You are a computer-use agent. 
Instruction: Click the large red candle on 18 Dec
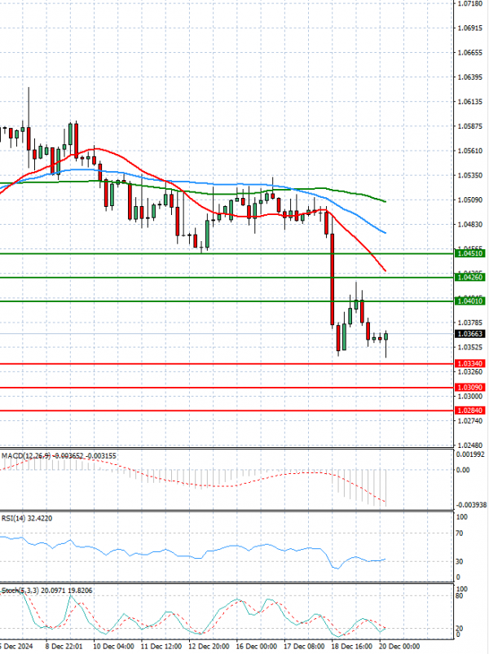333,279
